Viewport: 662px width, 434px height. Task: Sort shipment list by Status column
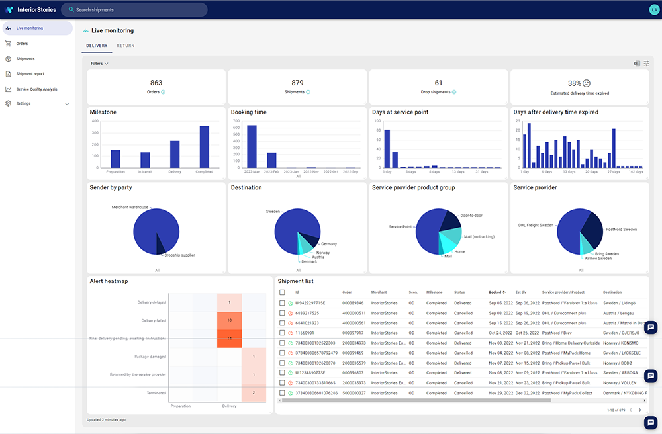click(459, 292)
